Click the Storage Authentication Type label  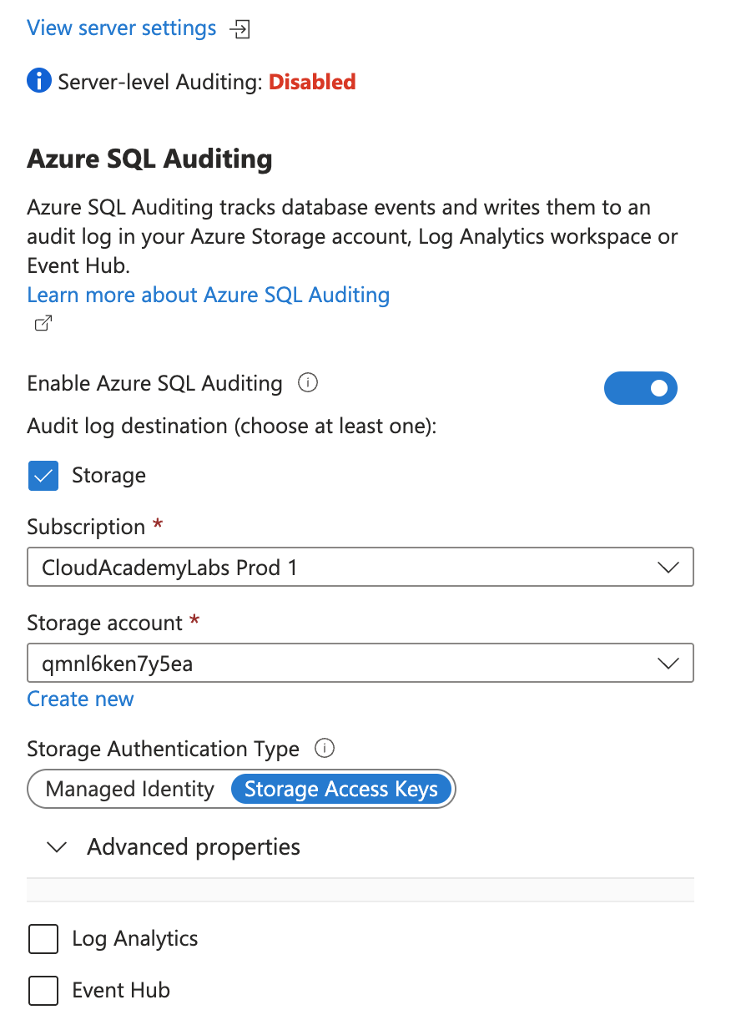point(164,749)
